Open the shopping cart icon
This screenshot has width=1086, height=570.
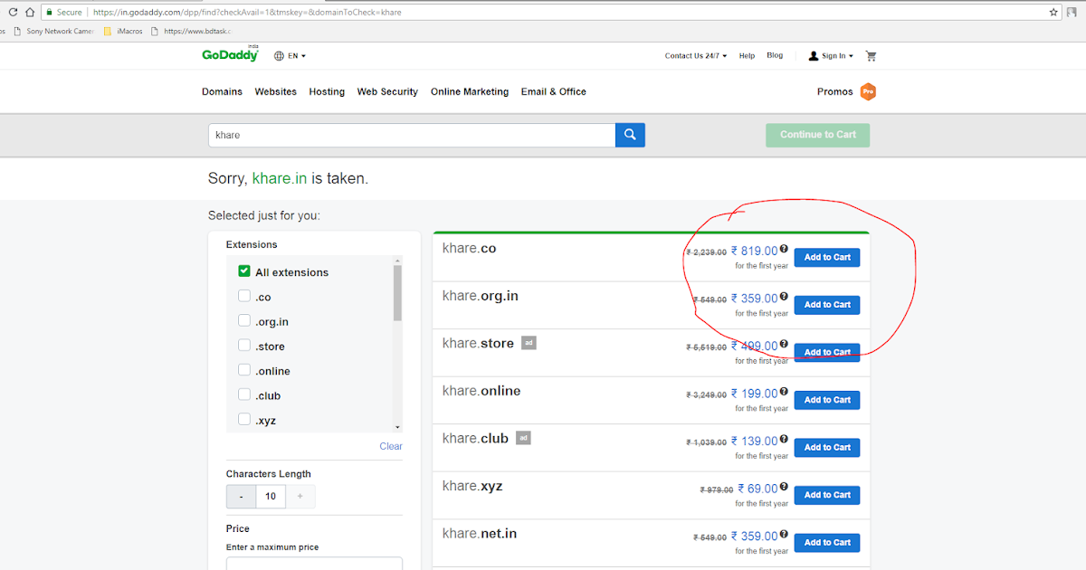pyautogui.click(x=871, y=55)
